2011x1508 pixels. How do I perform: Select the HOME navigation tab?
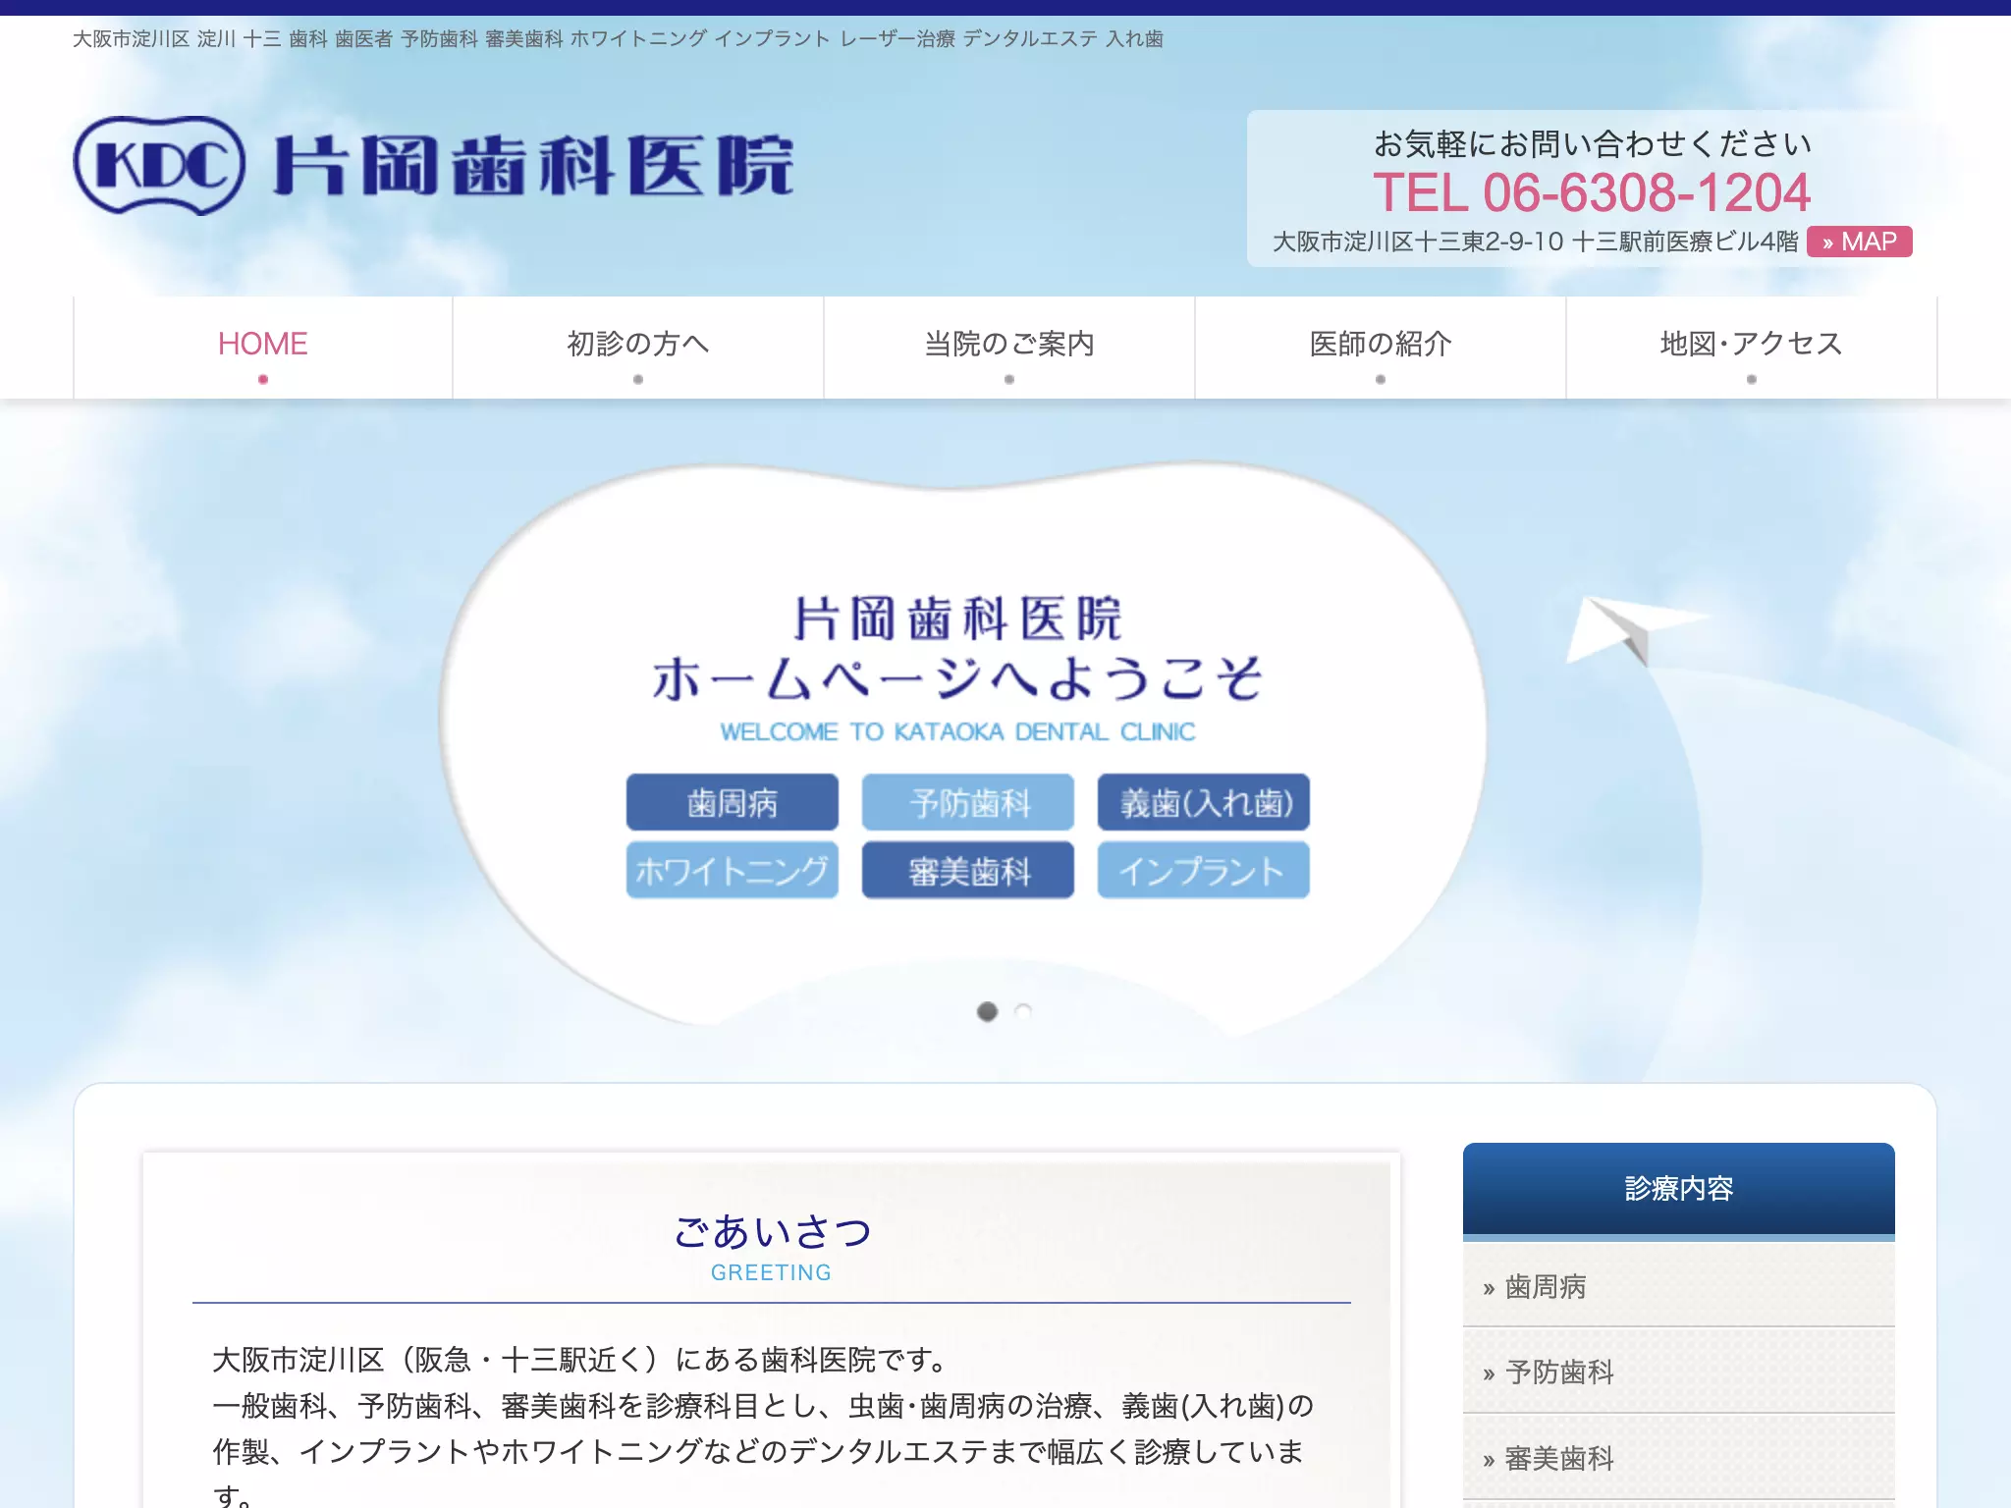pyautogui.click(x=263, y=348)
